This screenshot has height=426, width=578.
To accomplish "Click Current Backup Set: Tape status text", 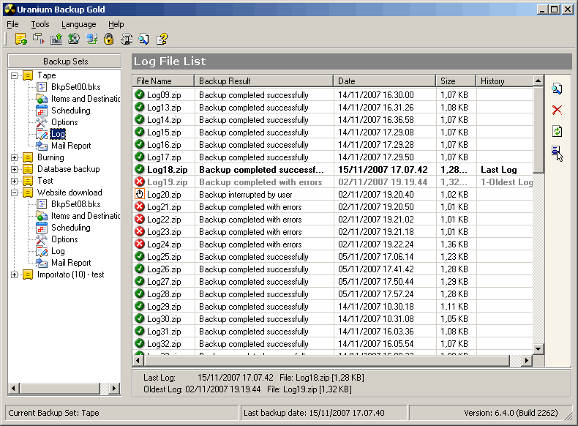I will click(x=54, y=413).
